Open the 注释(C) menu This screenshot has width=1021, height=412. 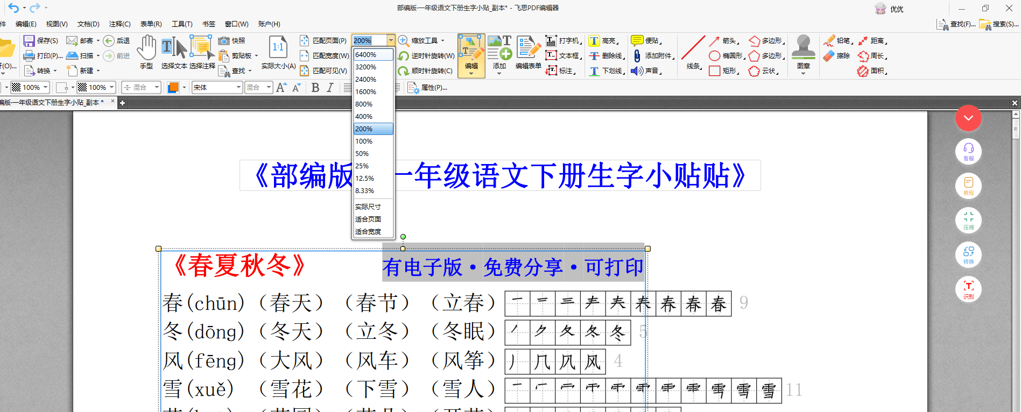pyautogui.click(x=119, y=24)
